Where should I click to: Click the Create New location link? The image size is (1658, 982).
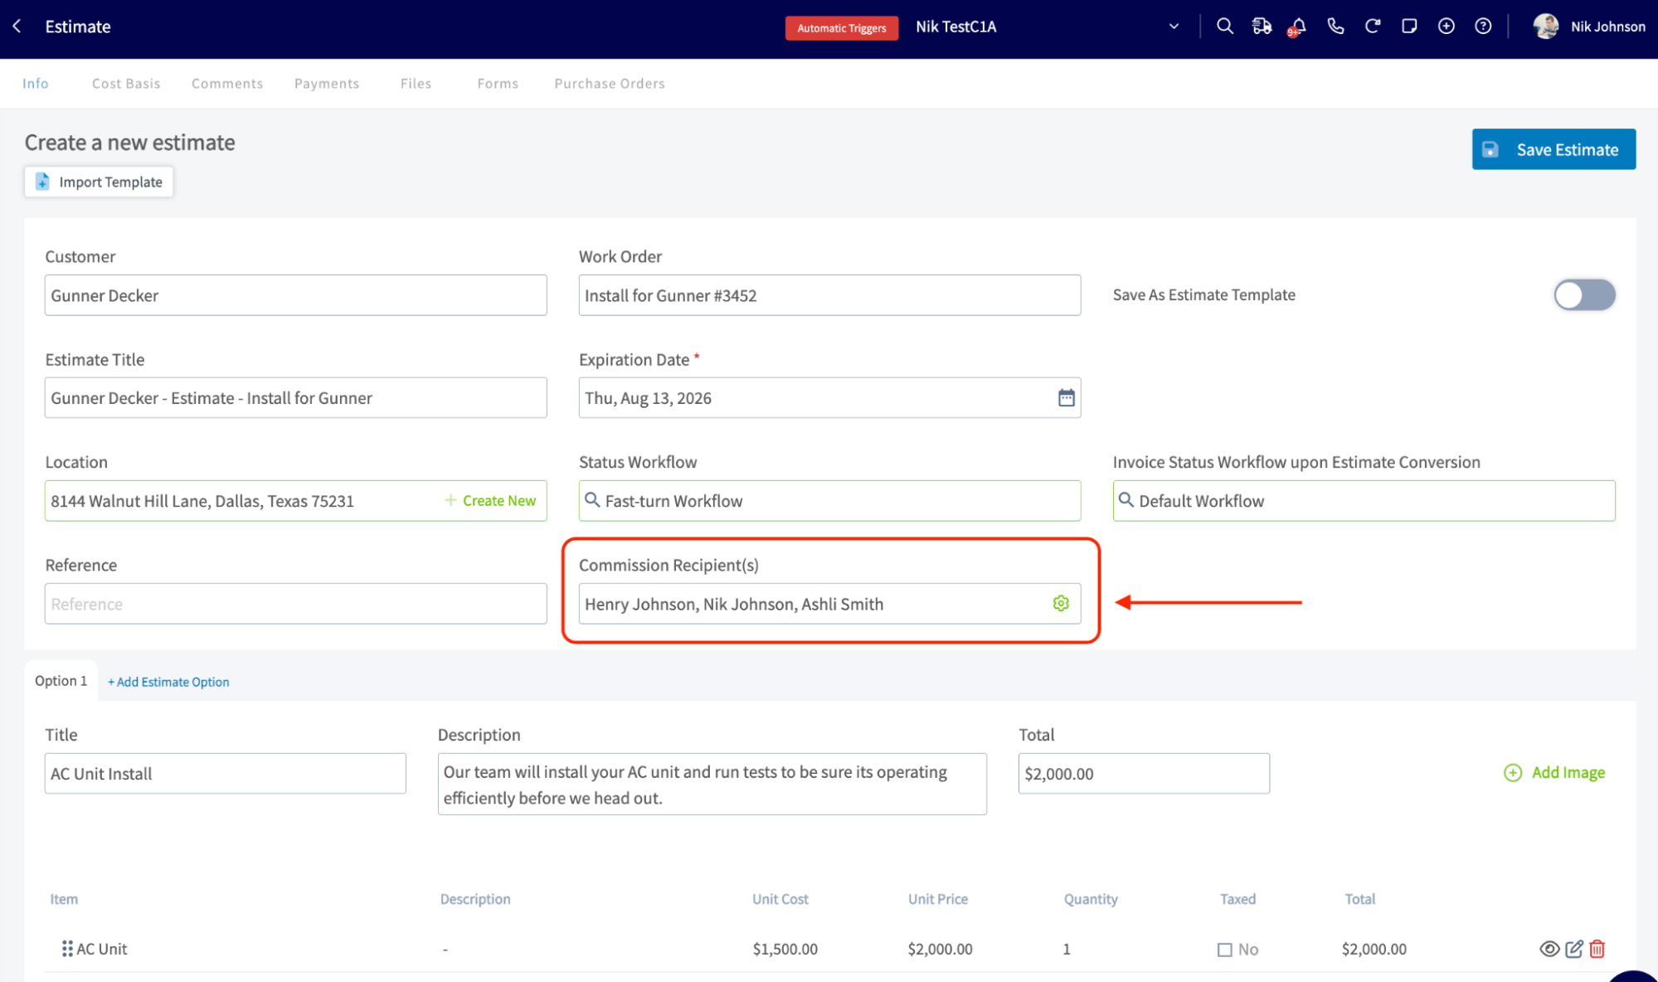[x=490, y=501]
